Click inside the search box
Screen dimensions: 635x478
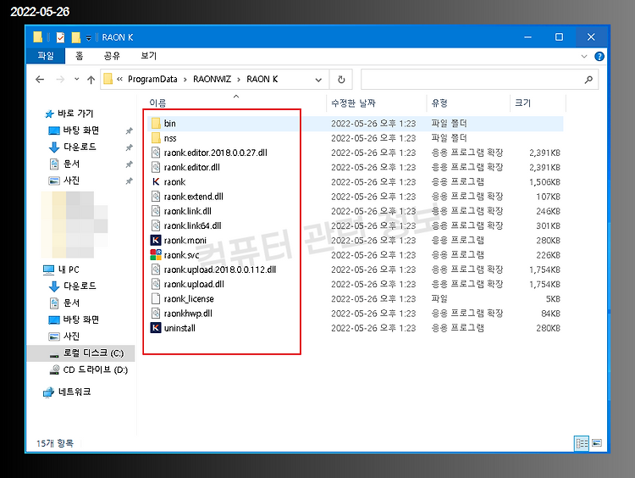479,80
